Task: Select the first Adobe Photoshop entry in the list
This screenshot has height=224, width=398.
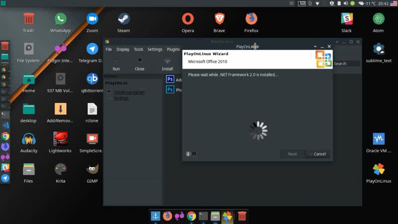Action: click(174, 80)
